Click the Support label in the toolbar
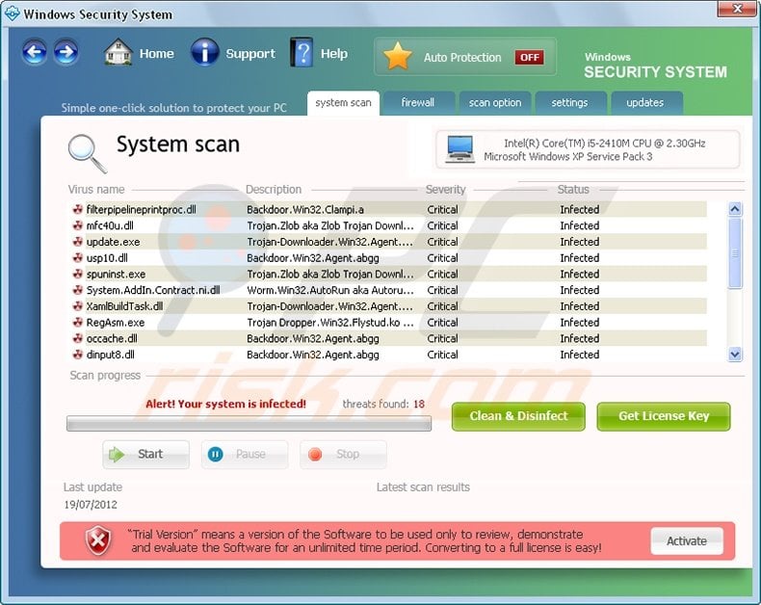The height and width of the screenshot is (605, 761). tap(249, 54)
